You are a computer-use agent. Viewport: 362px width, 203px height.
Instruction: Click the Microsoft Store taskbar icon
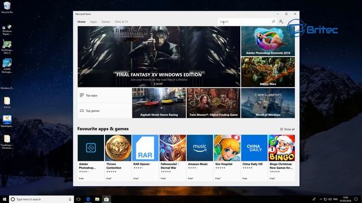point(106,199)
